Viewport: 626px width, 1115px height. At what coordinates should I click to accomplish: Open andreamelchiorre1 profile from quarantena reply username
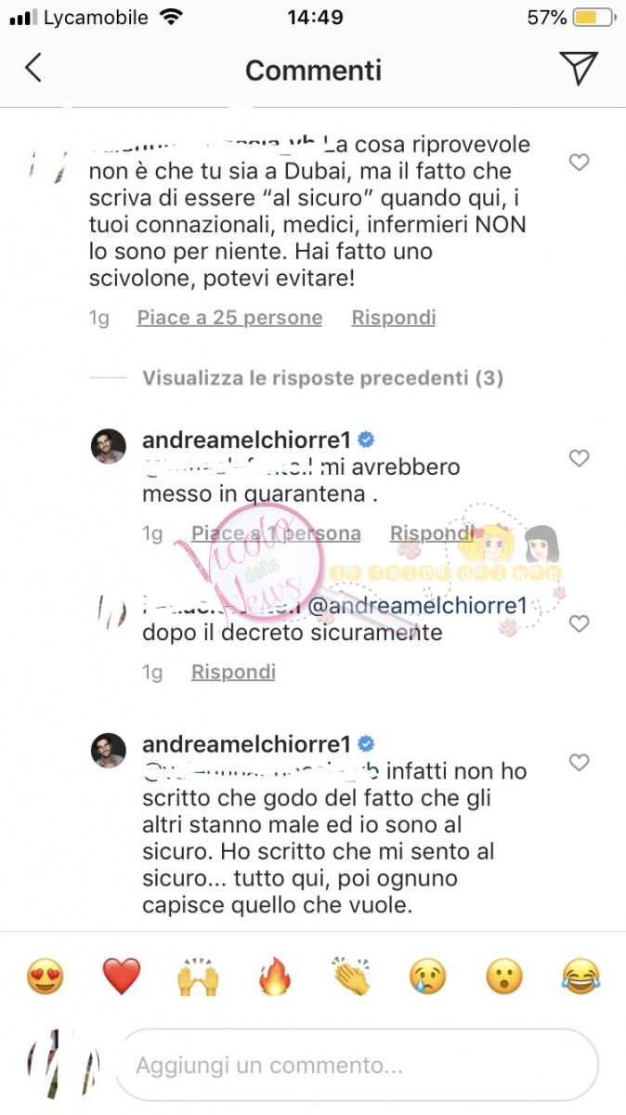click(x=245, y=439)
